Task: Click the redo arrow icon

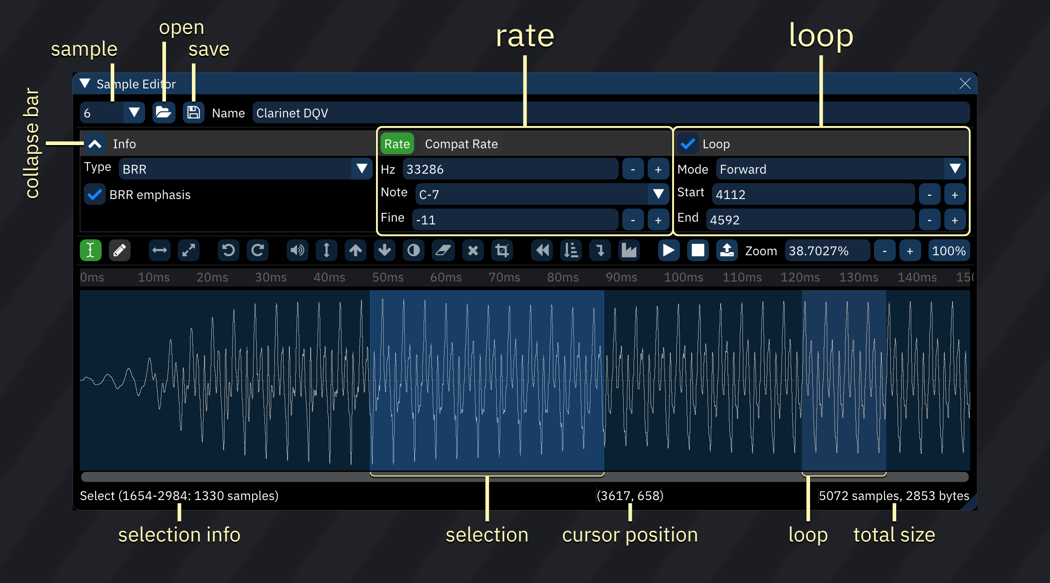Action: 258,251
